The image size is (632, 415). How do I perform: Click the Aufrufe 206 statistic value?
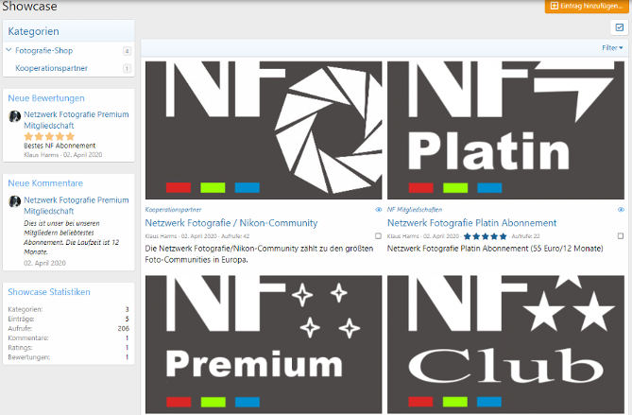click(124, 329)
